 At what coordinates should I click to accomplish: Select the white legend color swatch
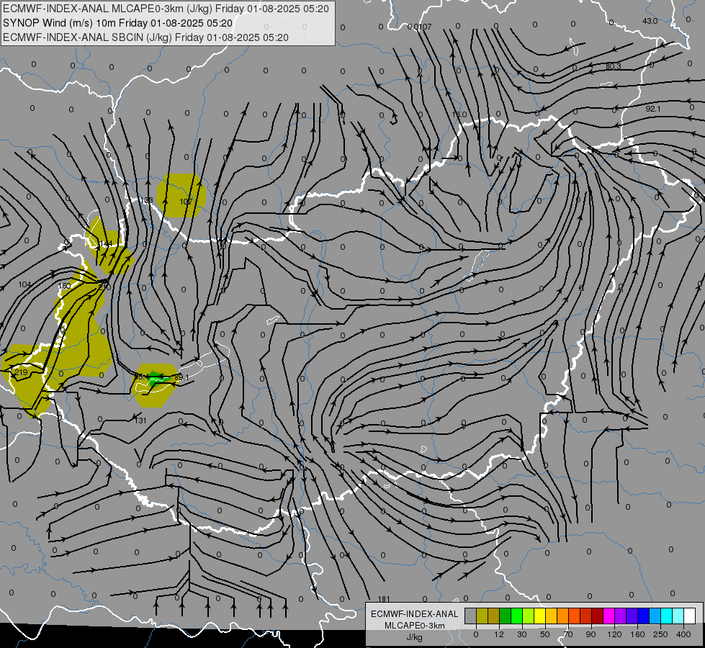point(690,616)
